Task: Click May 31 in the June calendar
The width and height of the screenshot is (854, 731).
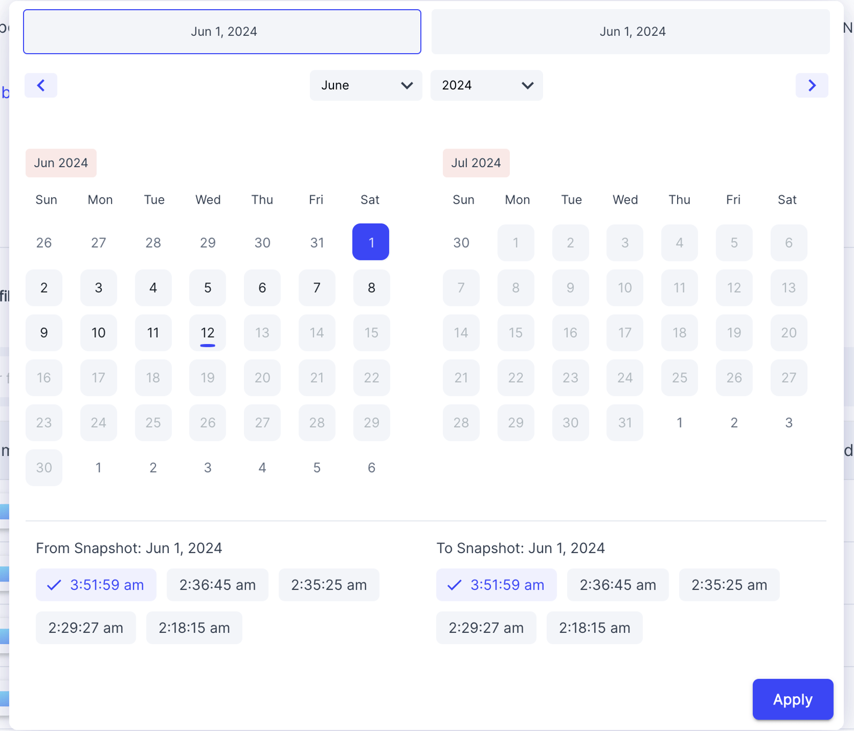Action: click(317, 243)
